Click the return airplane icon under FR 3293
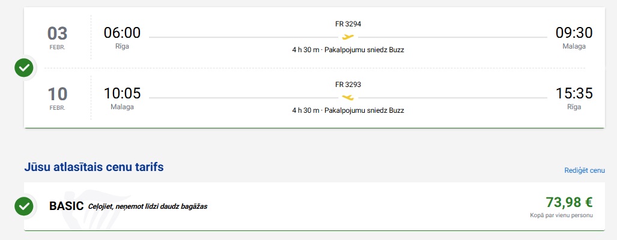The height and width of the screenshot is (240, 617). 348,97
